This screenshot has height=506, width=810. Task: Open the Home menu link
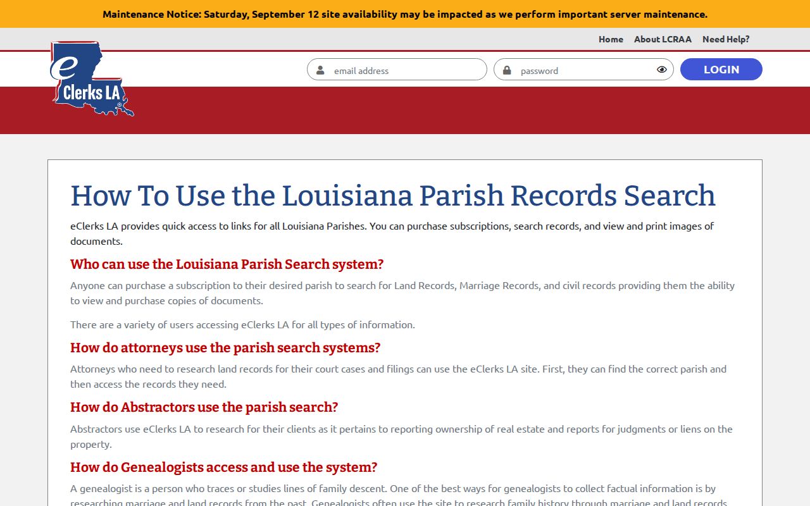click(611, 39)
